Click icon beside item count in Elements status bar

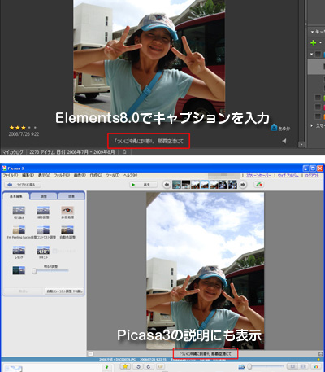click(x=124, y=152)
